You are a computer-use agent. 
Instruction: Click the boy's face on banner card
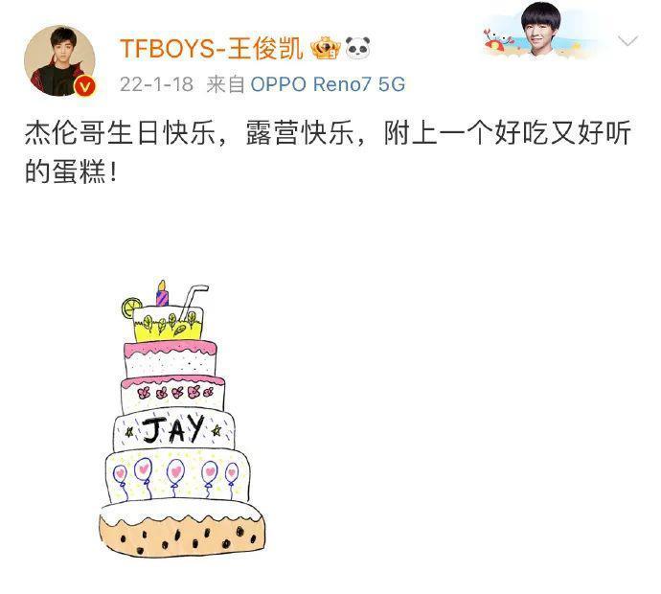pos(541,30)
